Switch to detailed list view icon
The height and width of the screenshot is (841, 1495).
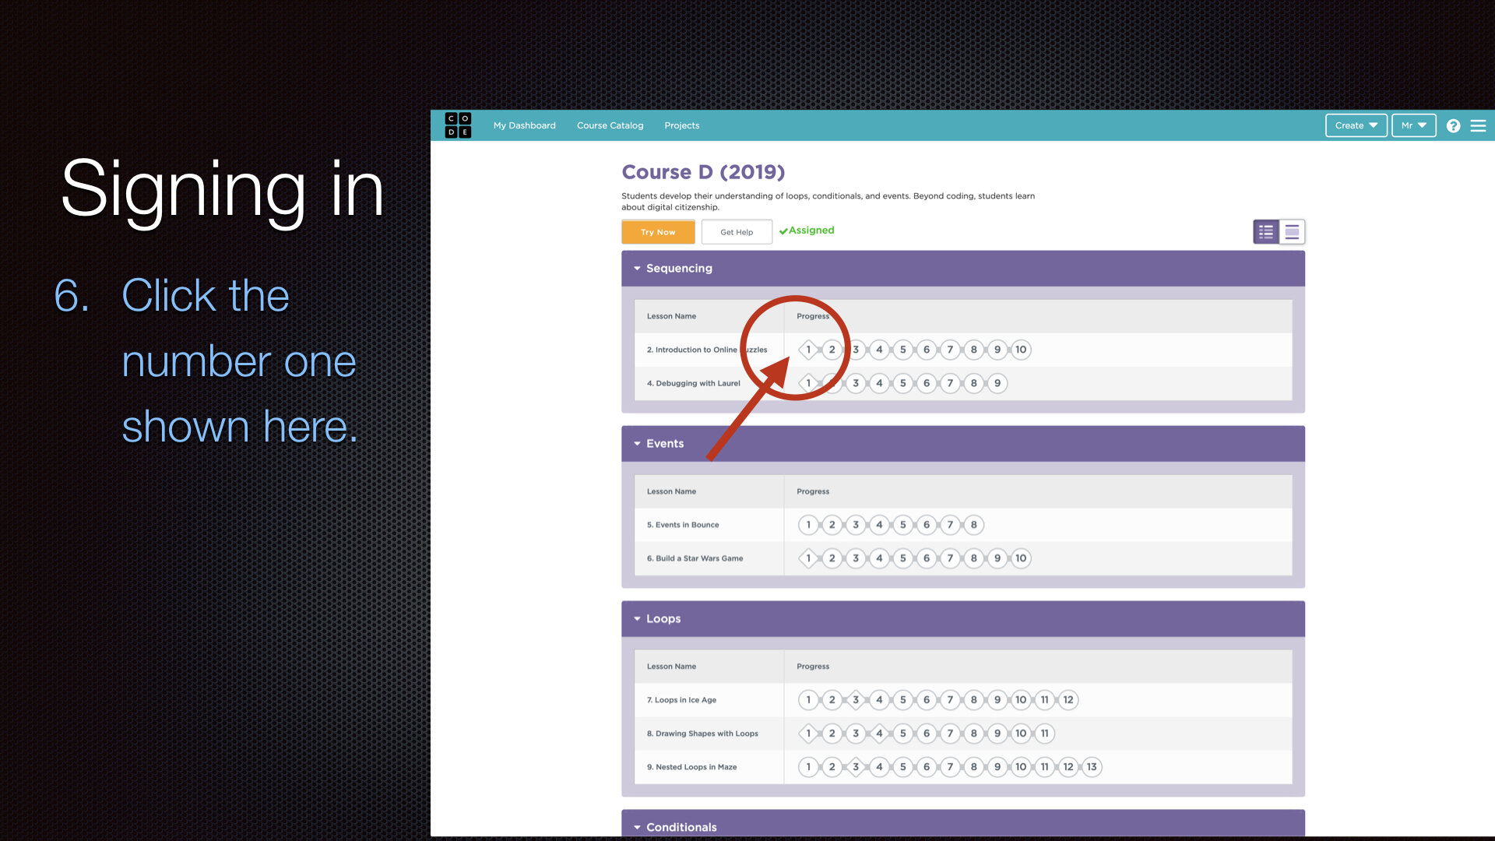click(1266, 232)
